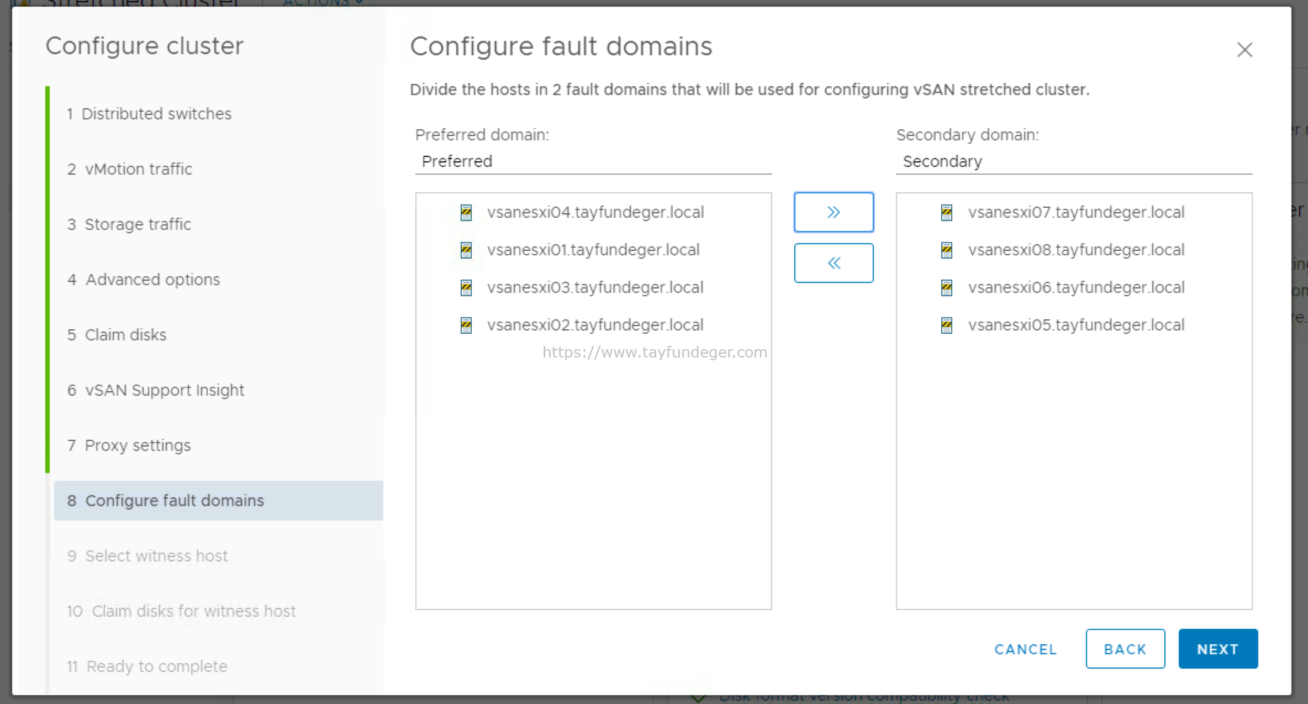Click step 9 Select witness host
This screenshot has height=704, width=1308.
tap(147, 556)
